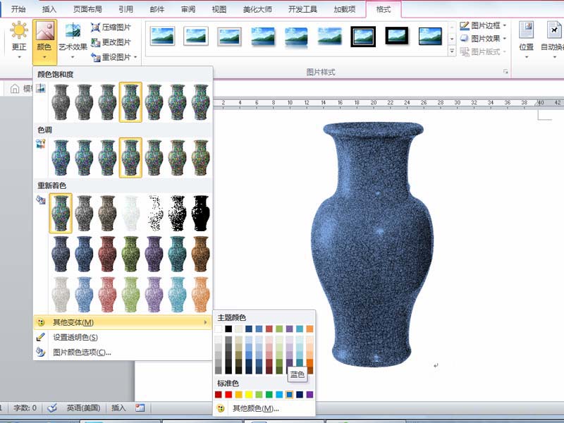
Task: Open the 位置 position tool
Action: tap(526, 38)
